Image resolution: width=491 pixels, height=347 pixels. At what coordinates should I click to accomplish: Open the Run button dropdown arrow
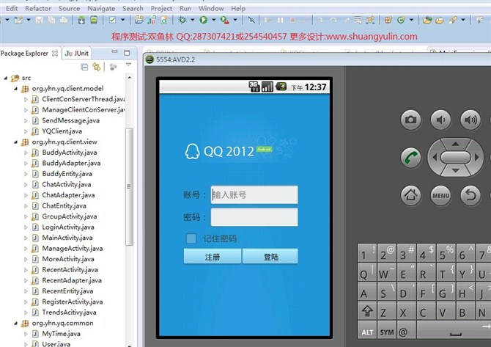[x=214, y=20]
